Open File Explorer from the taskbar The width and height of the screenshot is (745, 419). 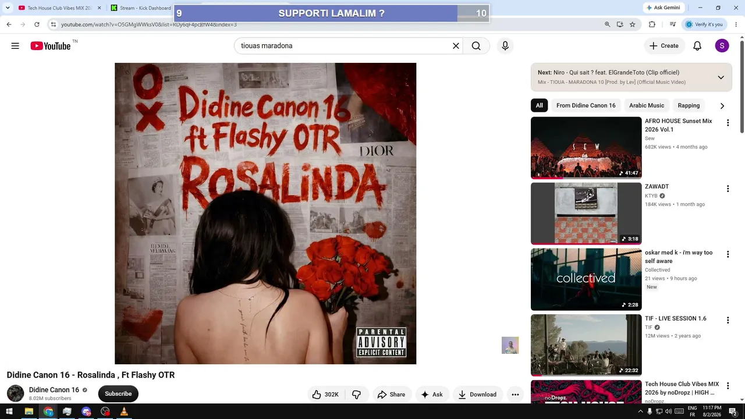pyautogui.click(x=29, y=412)
